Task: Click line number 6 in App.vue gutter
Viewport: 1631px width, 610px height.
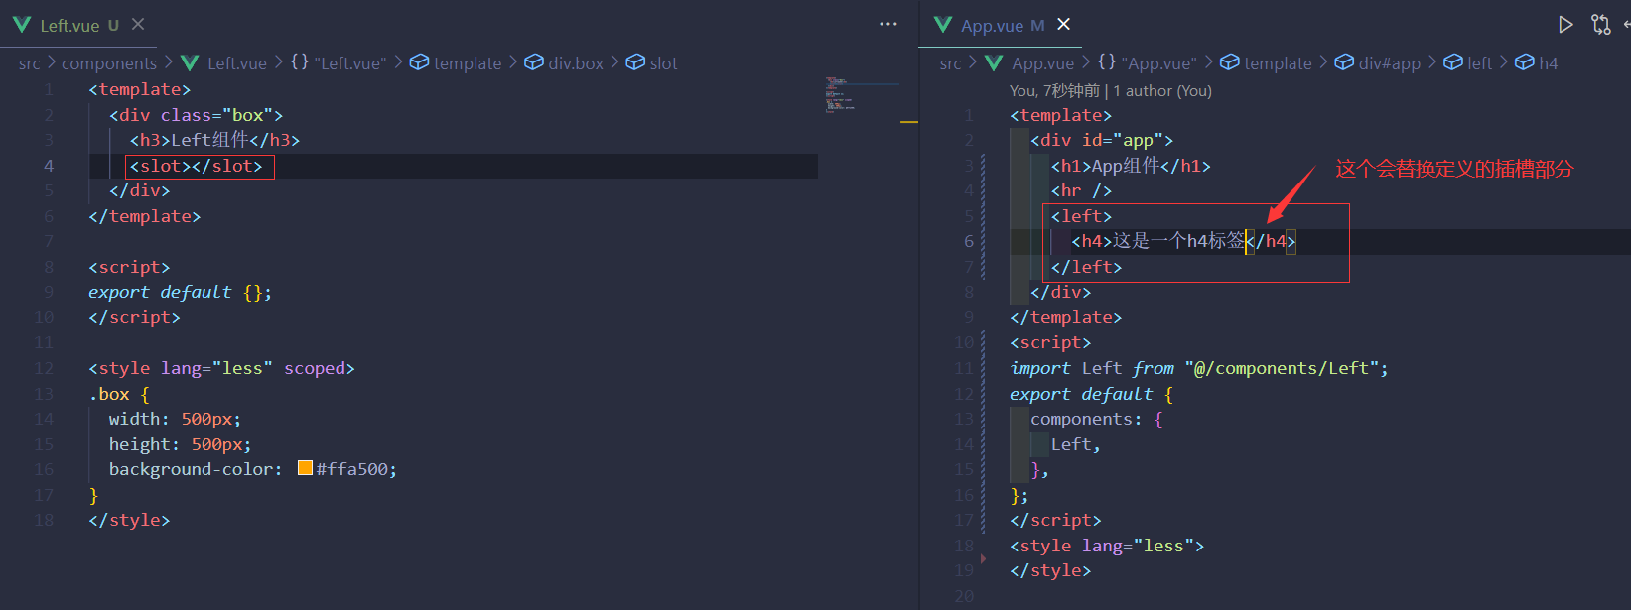Action: pyautogui.click(x=969, y=241)
